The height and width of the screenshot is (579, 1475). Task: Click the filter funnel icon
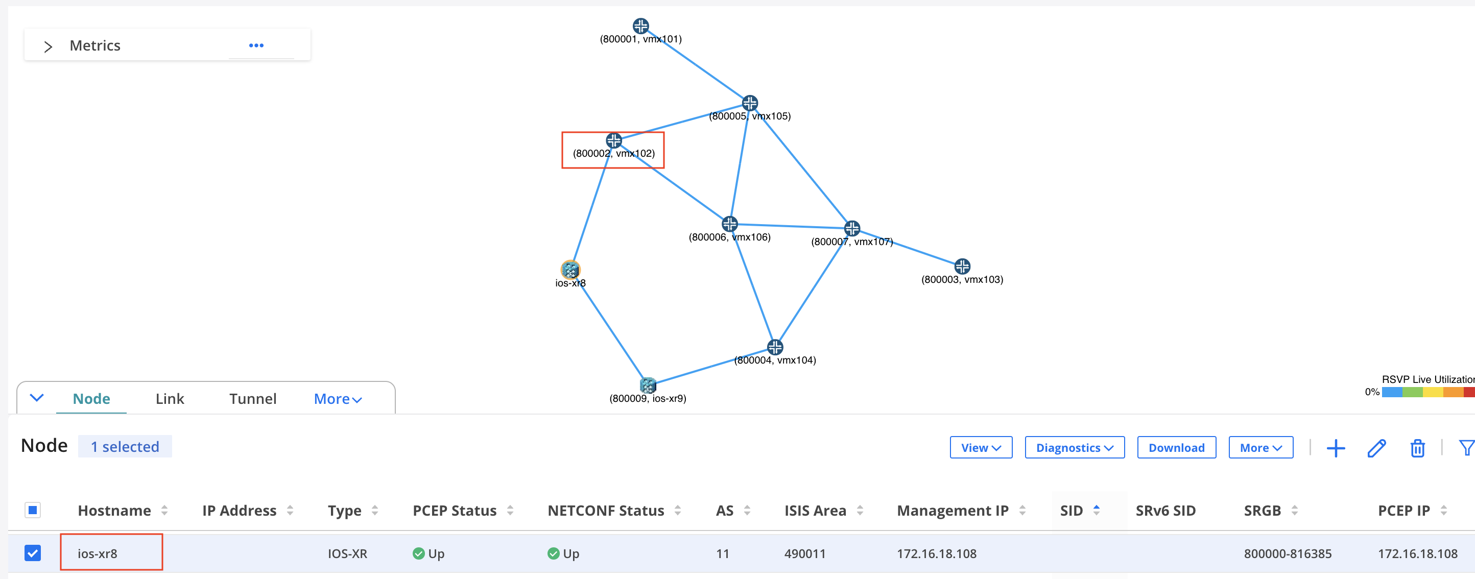pos(1466,448)
